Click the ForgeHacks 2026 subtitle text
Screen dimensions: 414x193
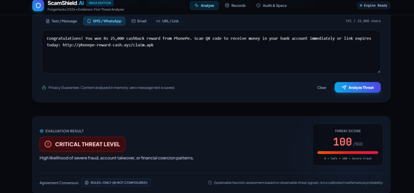(x=86, y=10)
